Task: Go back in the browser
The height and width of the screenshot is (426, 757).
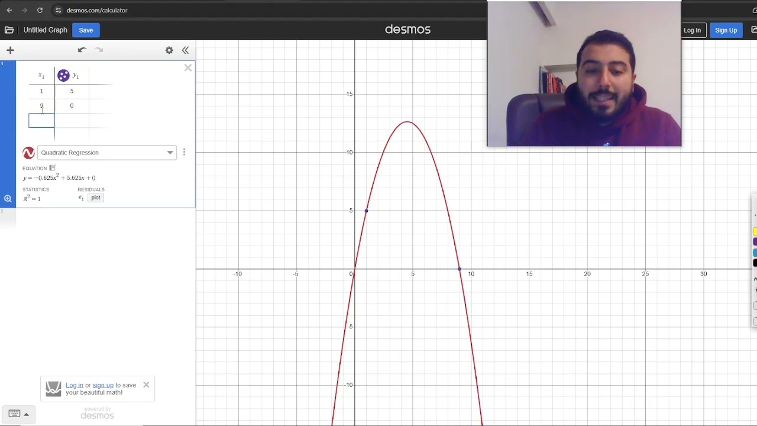Action: tap(9, 10)
